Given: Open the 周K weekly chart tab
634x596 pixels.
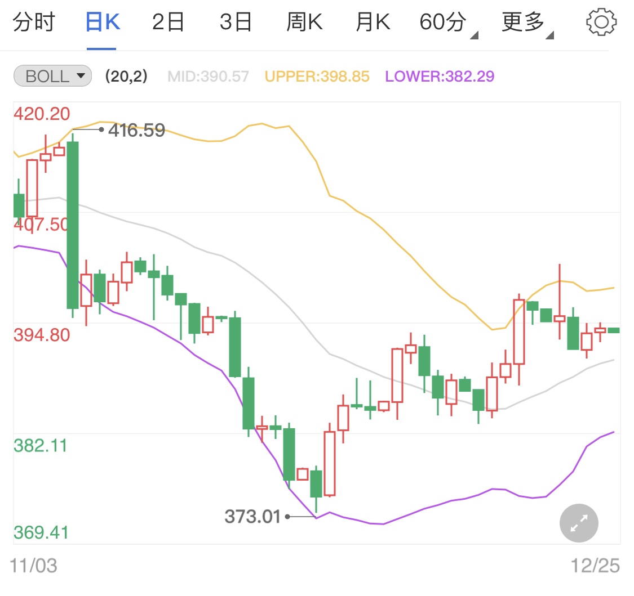Looking at the screenshot, I should pyautogui.click(x=304, y=22).
